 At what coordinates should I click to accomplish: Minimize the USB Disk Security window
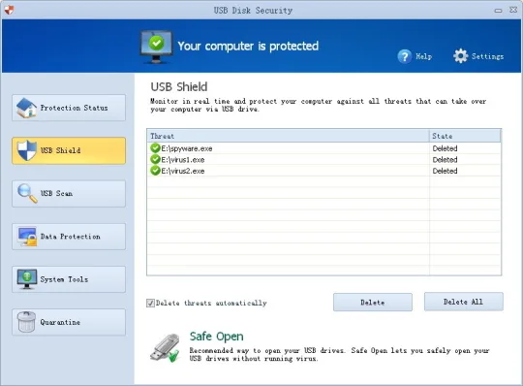coord(498,11)
